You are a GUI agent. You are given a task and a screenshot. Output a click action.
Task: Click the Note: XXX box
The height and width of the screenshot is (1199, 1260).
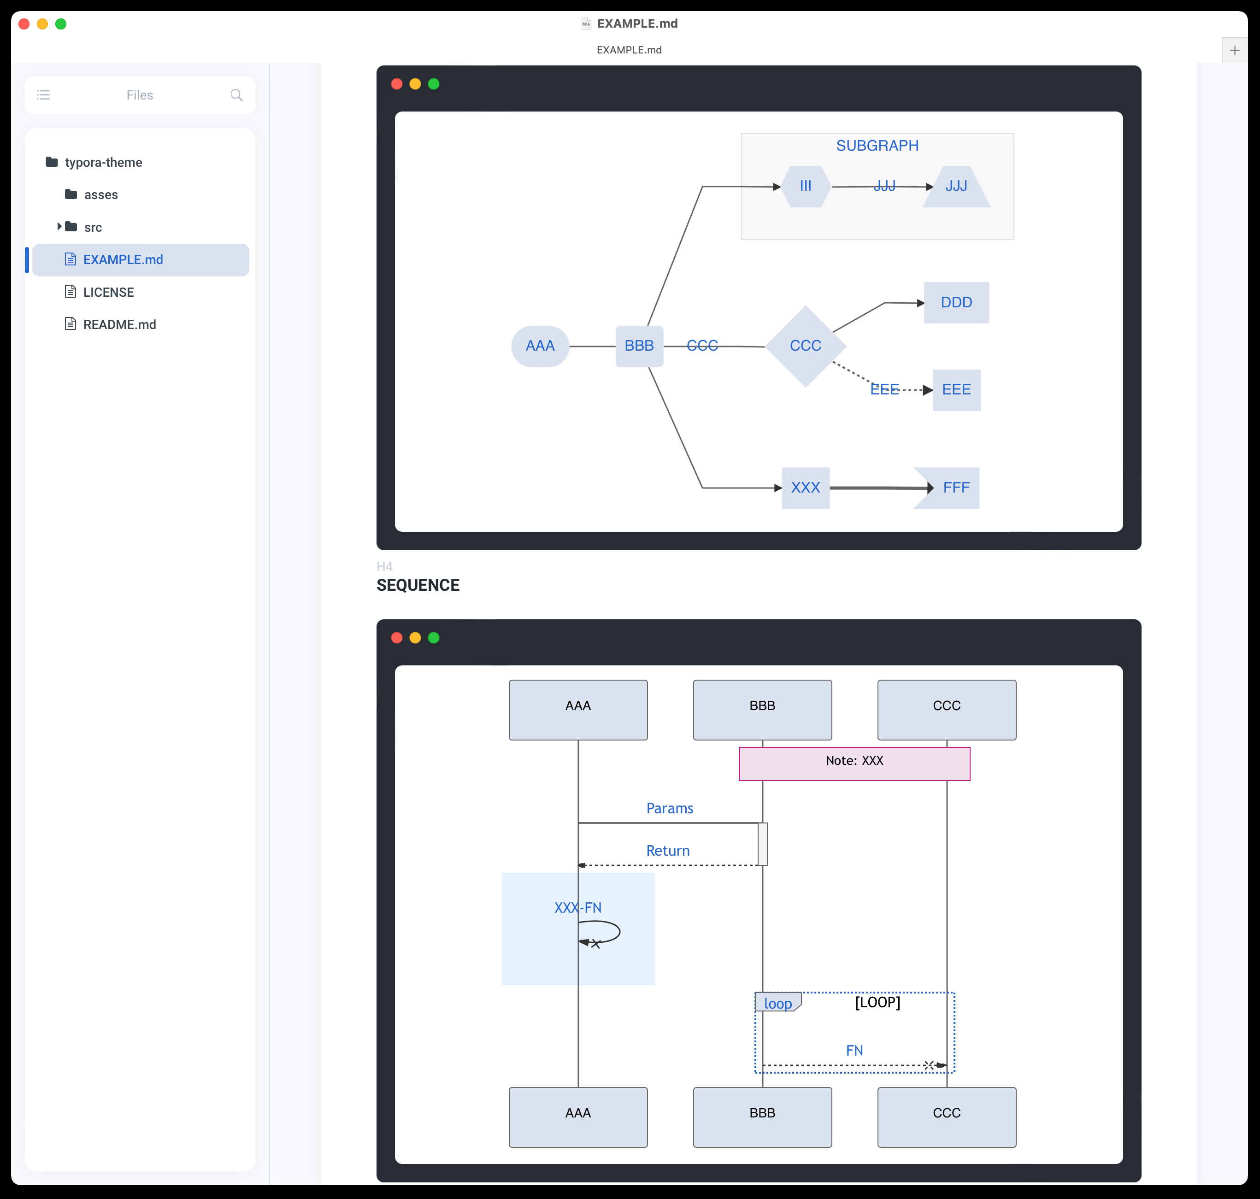pos(854,763)
